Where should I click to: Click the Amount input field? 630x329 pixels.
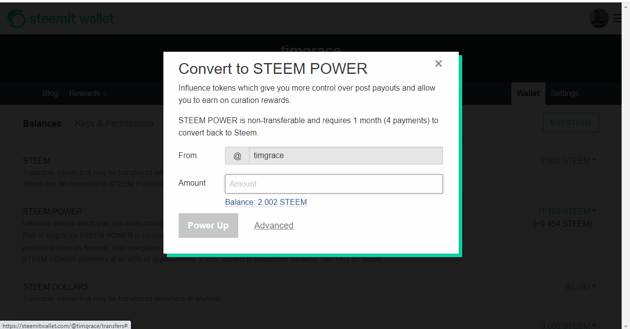pyautogui.click(x=334, y=184)
